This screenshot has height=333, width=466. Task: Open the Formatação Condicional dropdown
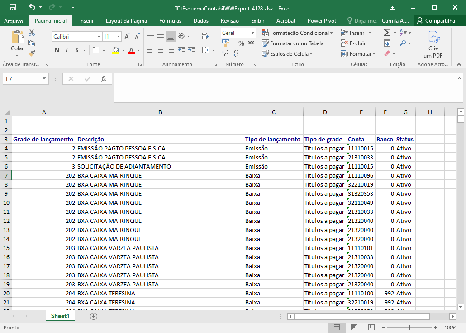[297, 33]
